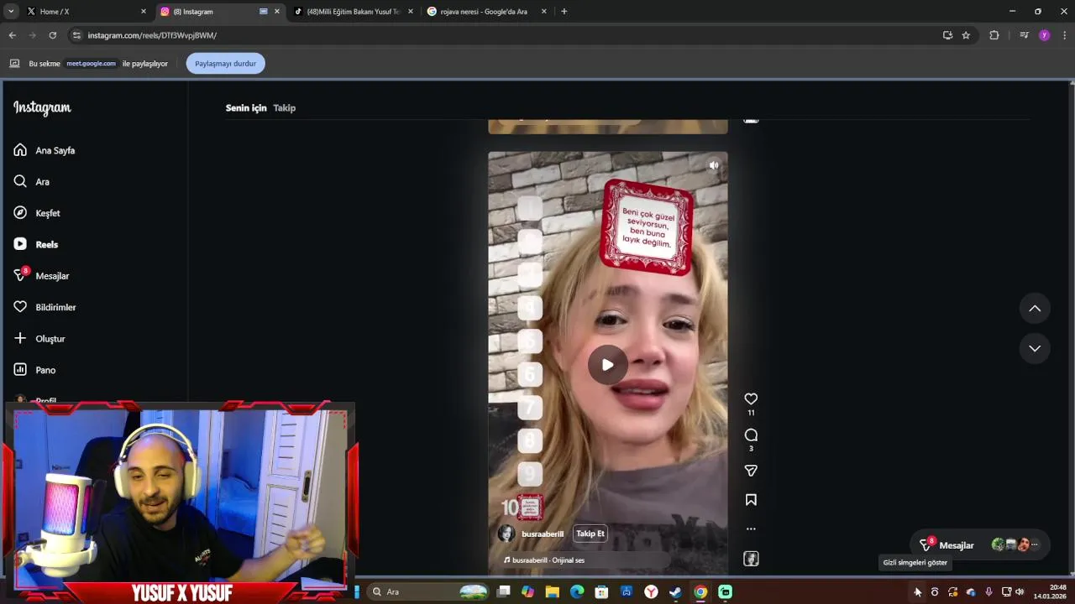Go to next reel with down arrow
This screenshot has height=604, width=1075.
[x=1035, y=348]
